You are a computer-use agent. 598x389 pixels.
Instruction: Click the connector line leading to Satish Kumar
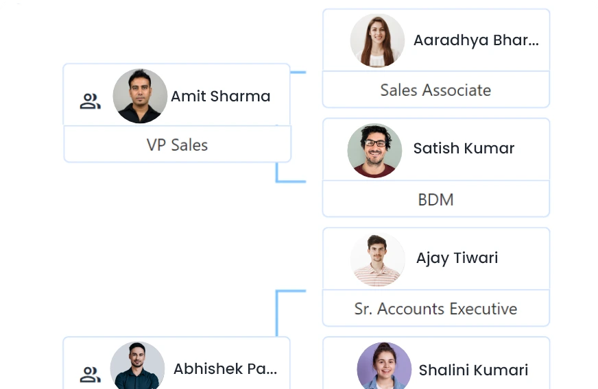click(x=290, y=181)
